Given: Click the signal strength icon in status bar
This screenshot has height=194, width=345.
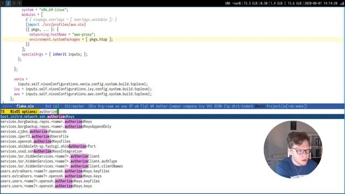Looking at the screenshot, I should click(x=342, y=3).
